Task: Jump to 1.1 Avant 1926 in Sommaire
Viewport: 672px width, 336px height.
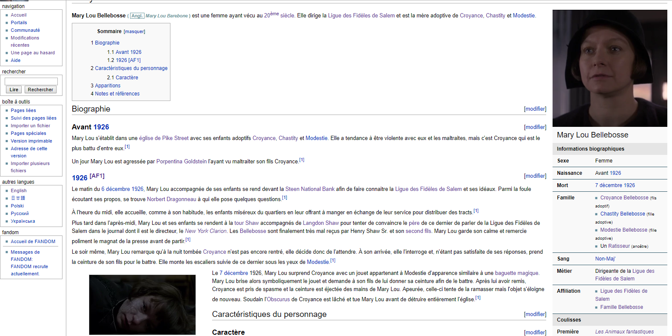Action: 124,52
